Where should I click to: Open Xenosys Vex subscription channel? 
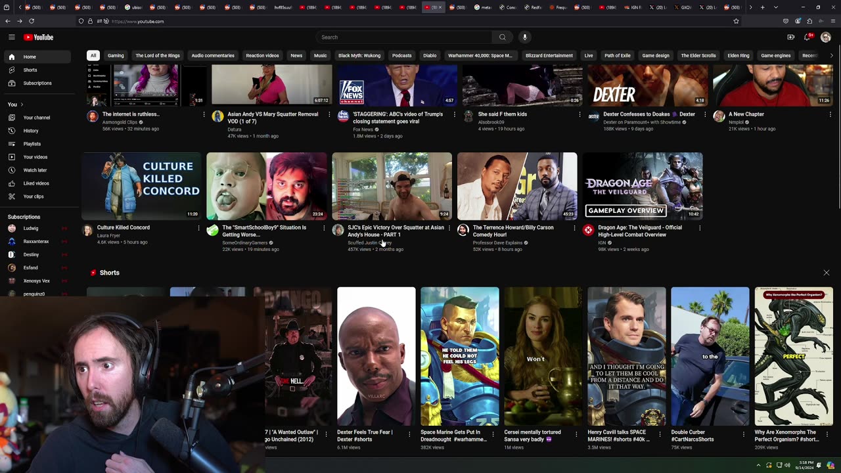coord(37,281)
